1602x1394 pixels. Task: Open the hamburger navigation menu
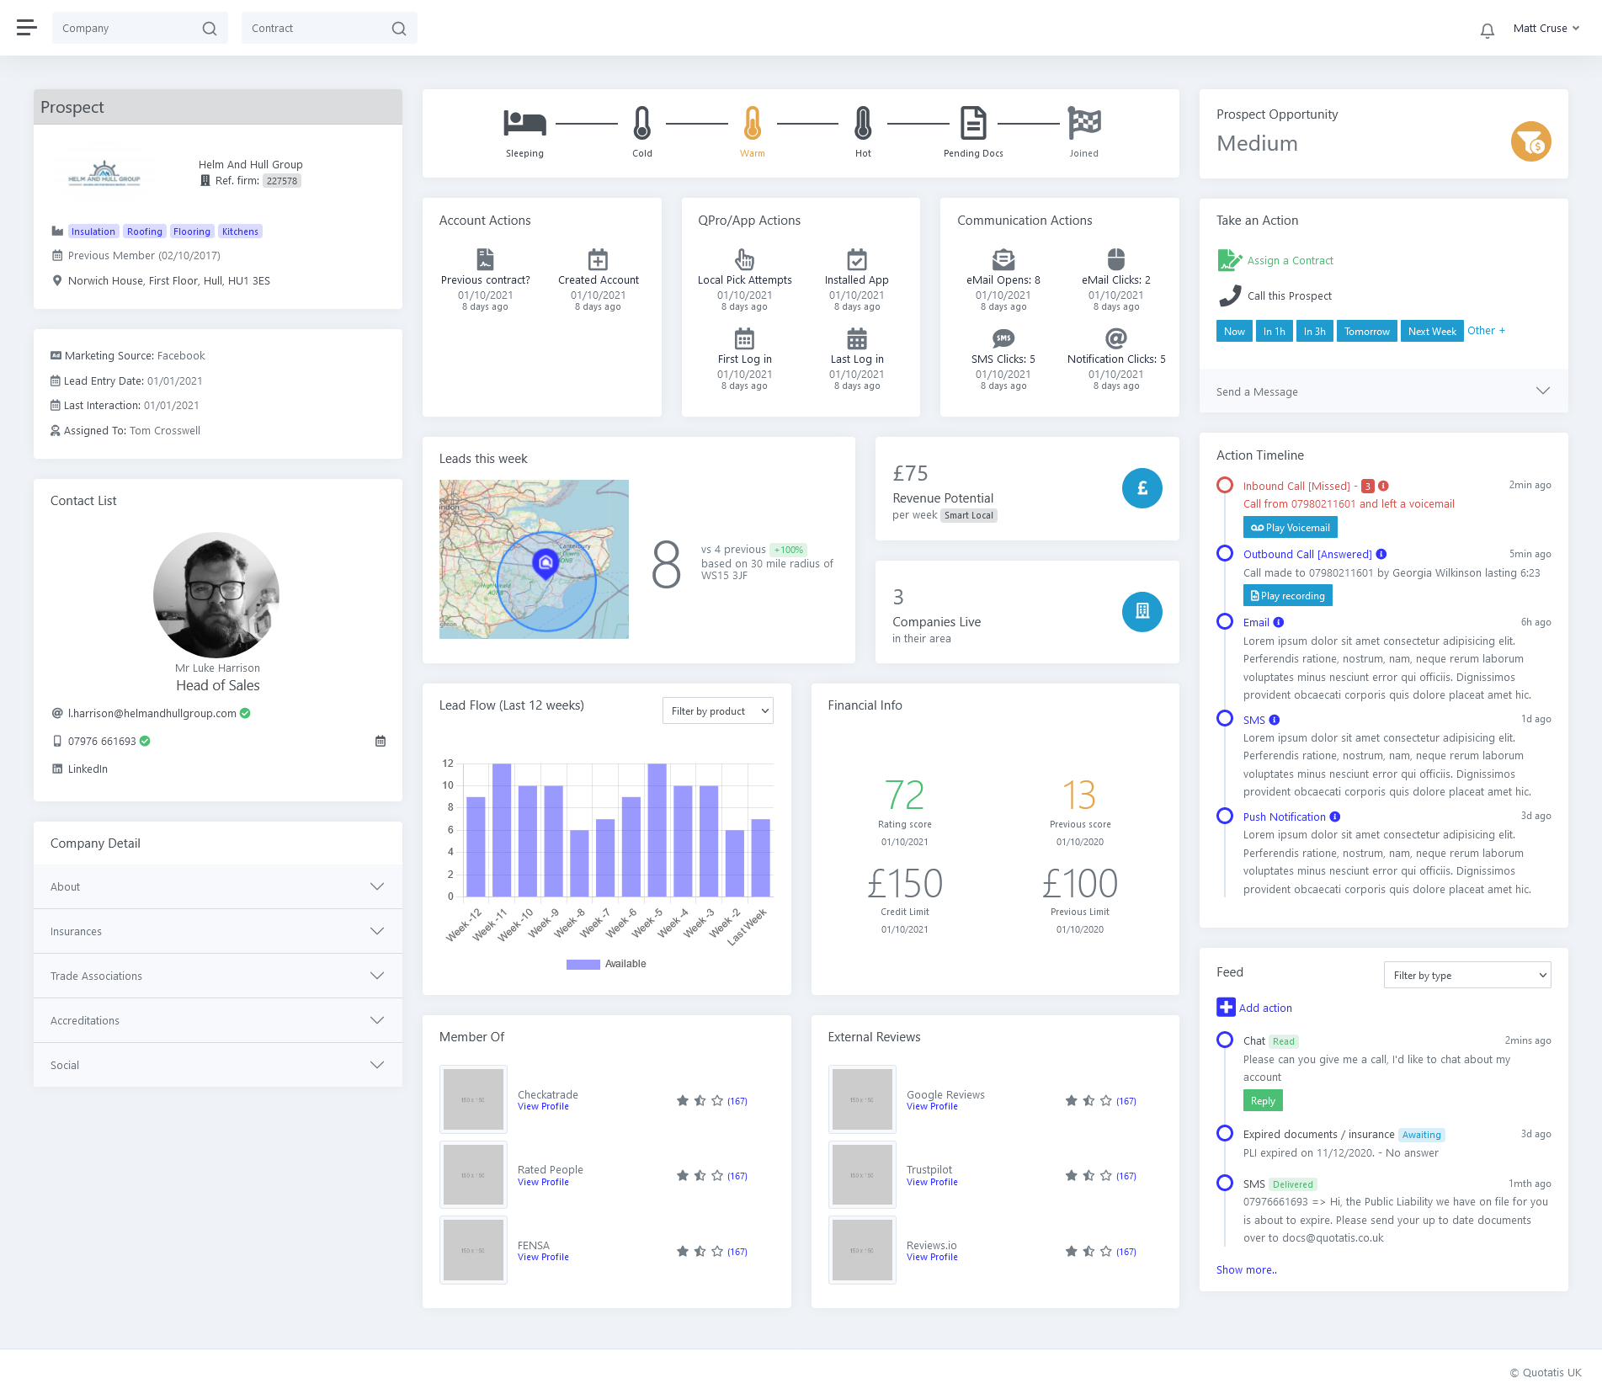(27, 28)
